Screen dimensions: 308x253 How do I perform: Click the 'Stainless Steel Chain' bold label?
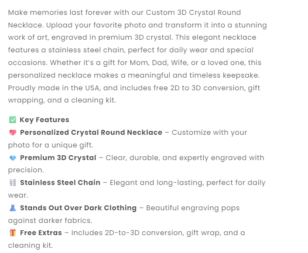[x=60, y=183]
